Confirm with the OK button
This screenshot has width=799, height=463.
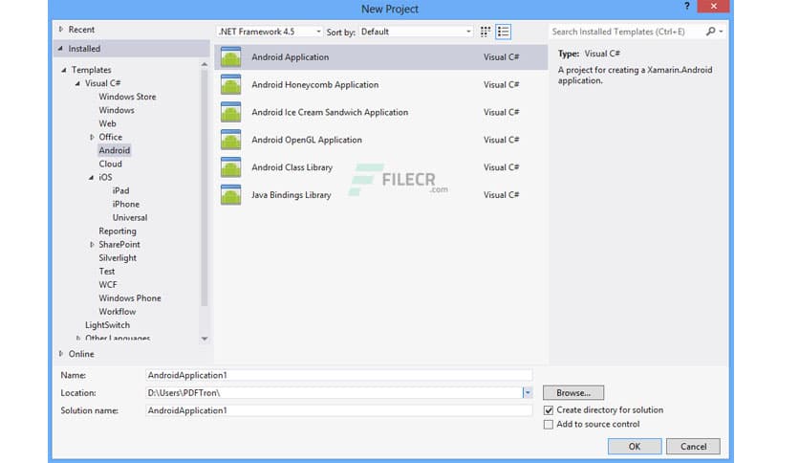[x=635, y=446]
